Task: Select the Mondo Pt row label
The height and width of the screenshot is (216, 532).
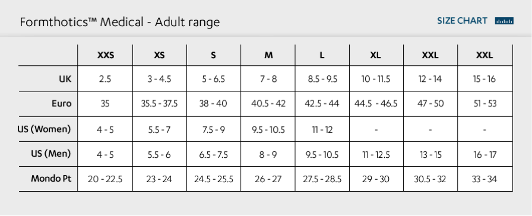Action: pos(51,179)
